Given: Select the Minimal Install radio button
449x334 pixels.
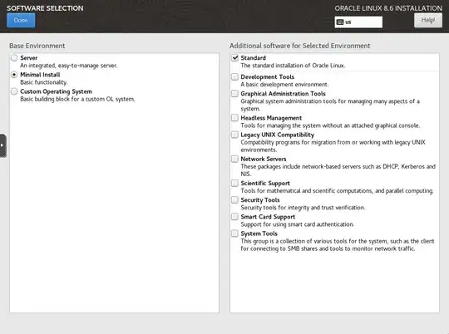Looking at the screenshot, I should (x=14, y=75).
